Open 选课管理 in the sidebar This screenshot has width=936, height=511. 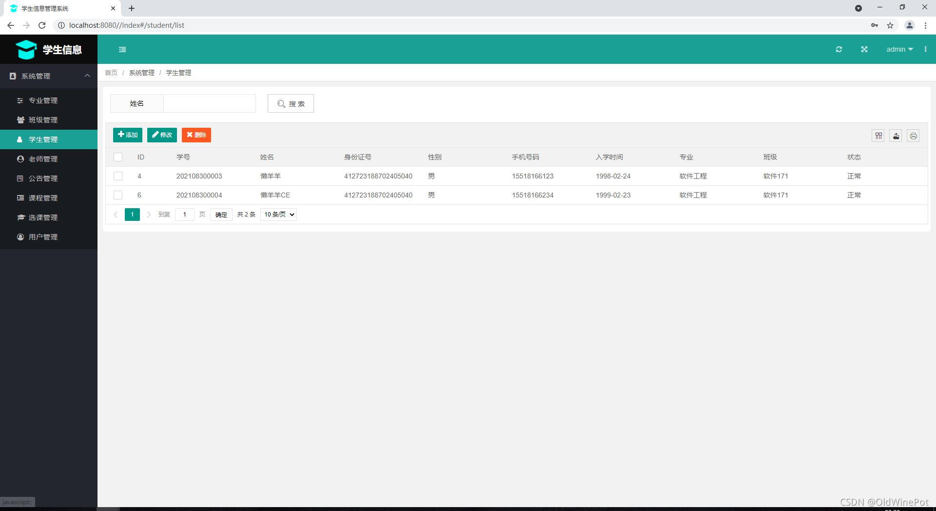click(x=49, y=217)
